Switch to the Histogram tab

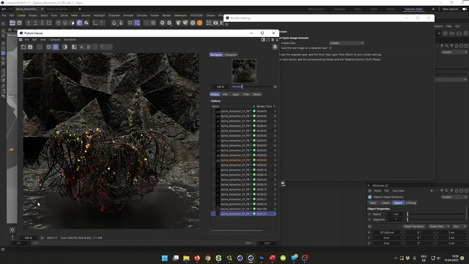[230, 55]
